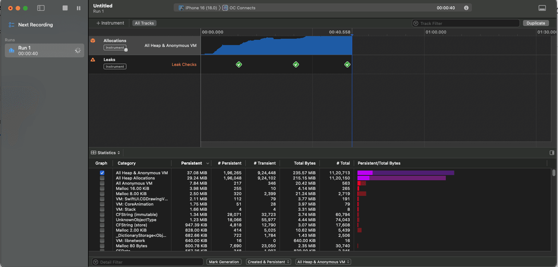558x267 pixels.
Task: Select the Allocations instrument icon
Action: point(93,41)
